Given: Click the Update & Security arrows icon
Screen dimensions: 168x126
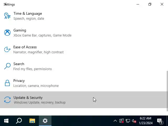Looking at the screenshot, I should click(7, 100).
